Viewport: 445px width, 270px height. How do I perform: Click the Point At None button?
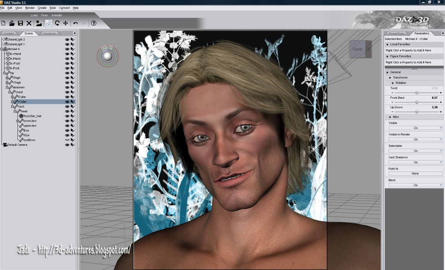tap(415, 174)
